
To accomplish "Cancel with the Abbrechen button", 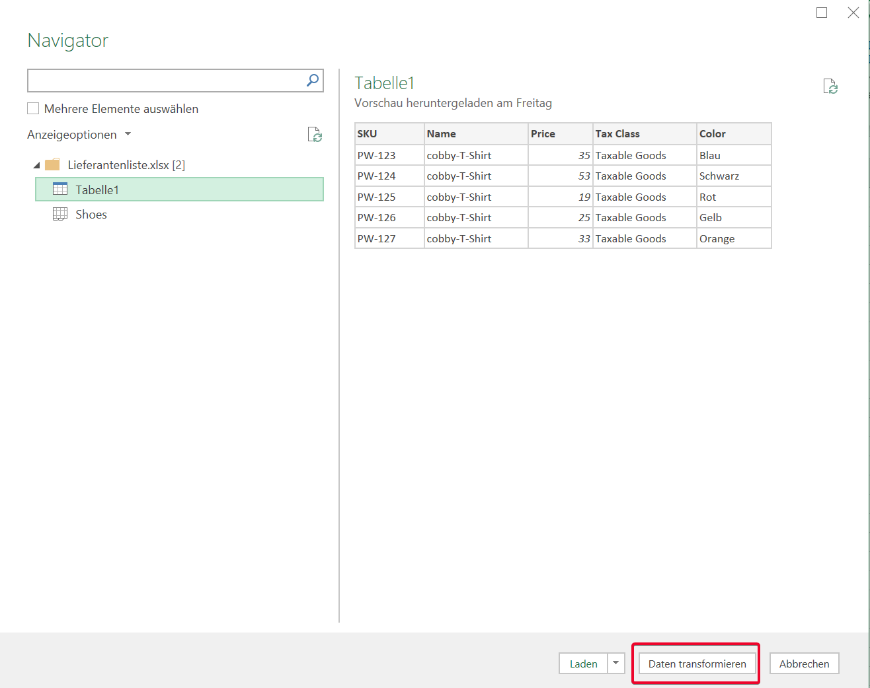I will click(804, 663).
